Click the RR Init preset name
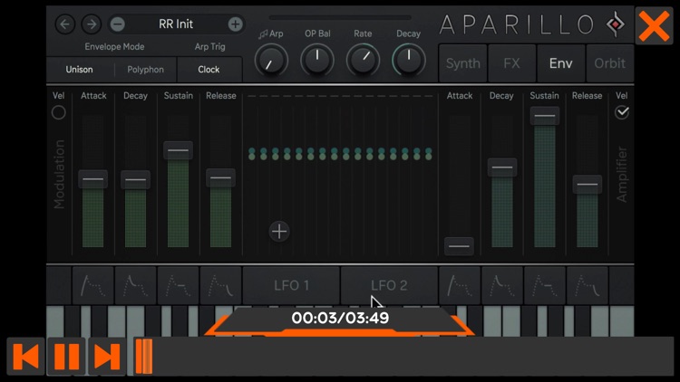 tap(176, 24)
